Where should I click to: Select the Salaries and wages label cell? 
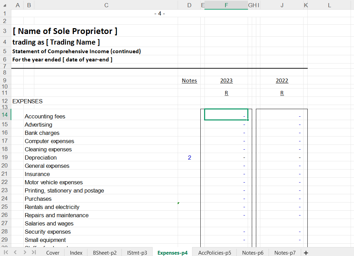pyautogui.click(x=49, y=223)
